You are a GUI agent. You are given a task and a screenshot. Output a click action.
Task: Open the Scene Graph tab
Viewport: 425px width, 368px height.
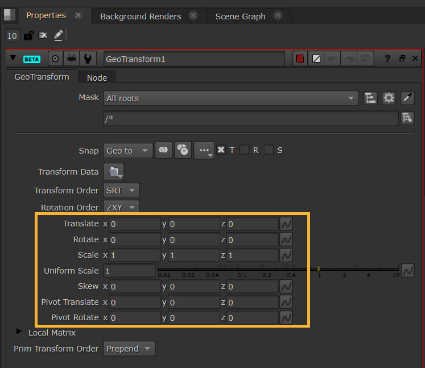pos(240,16)
